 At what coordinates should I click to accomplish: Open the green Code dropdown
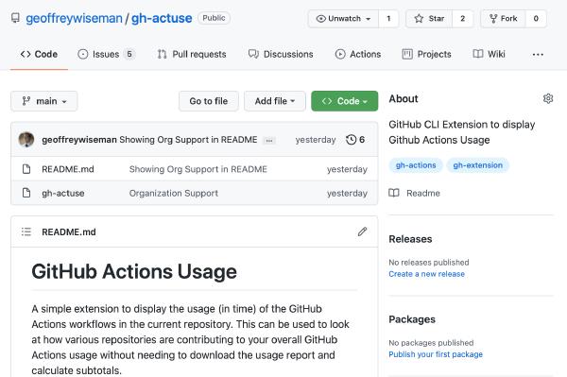point(345,101)
